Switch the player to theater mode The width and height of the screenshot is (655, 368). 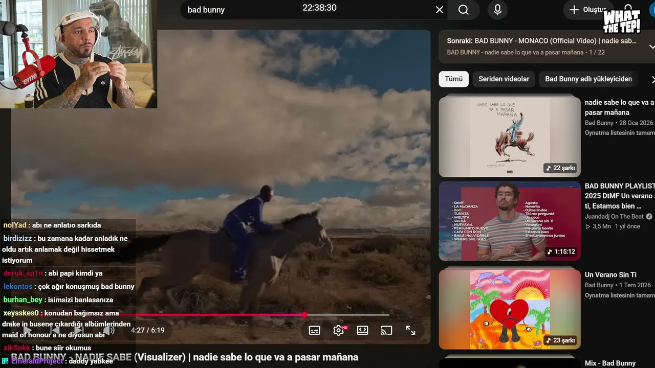coord(363,330)
